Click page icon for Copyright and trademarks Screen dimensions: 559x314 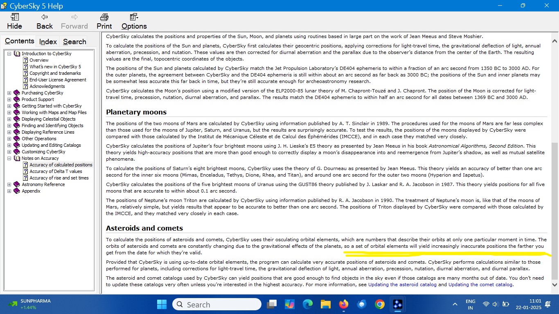25,73
